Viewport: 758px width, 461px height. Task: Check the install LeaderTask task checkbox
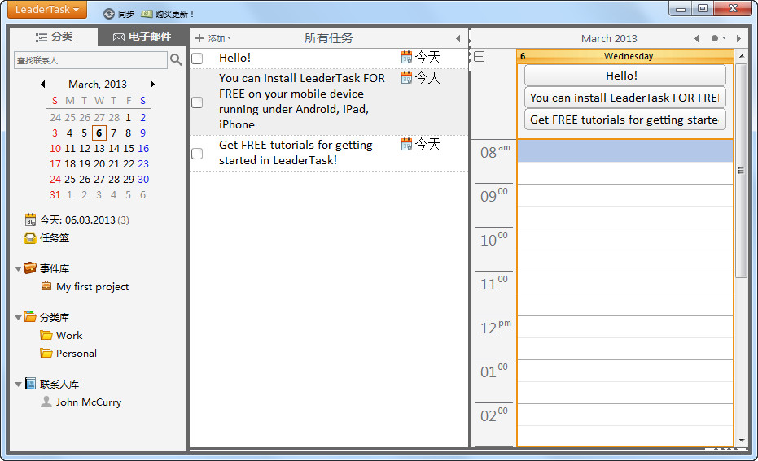[x=197, y=102]
